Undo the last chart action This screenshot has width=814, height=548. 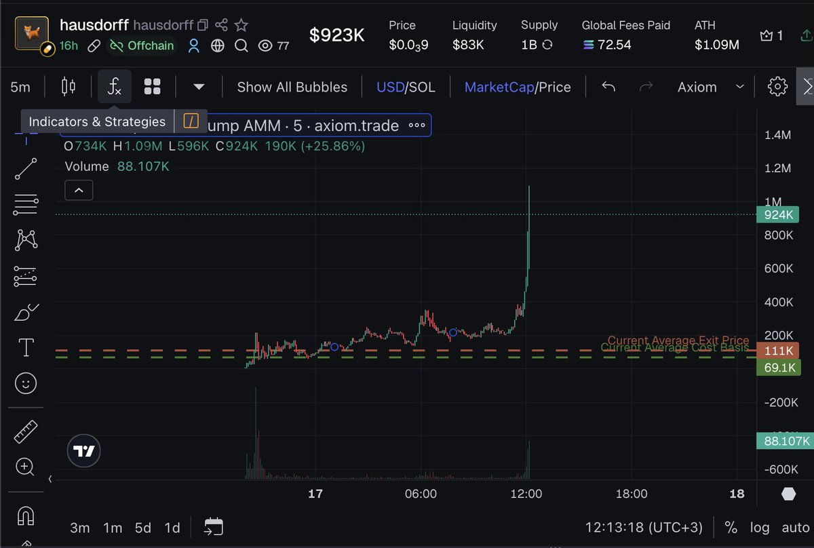608,87
